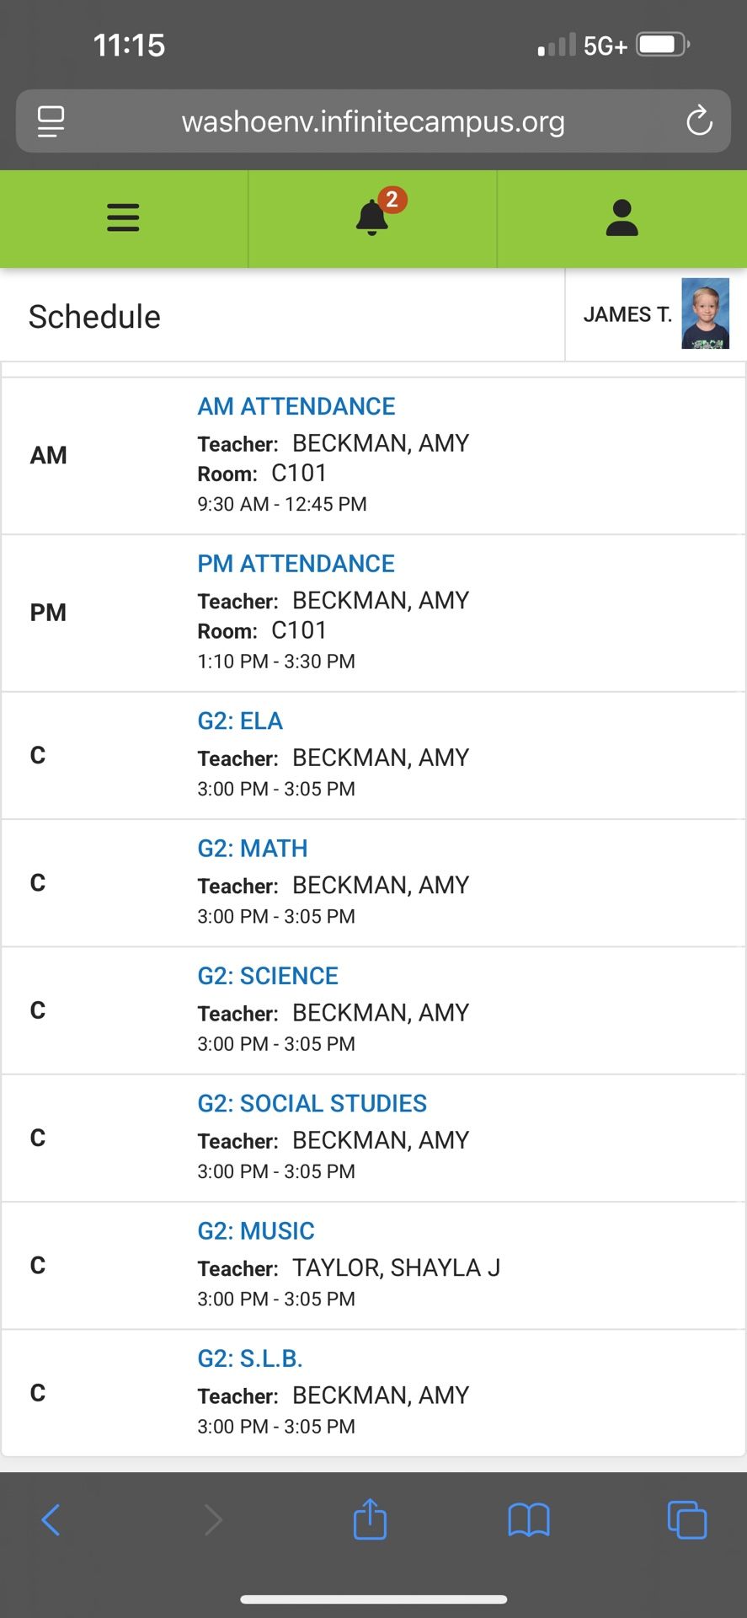Image resolution: width=747 pixels, height=1618 pixels.
Task: Open the G2: SCIENCE course
Action: (268, 976)
